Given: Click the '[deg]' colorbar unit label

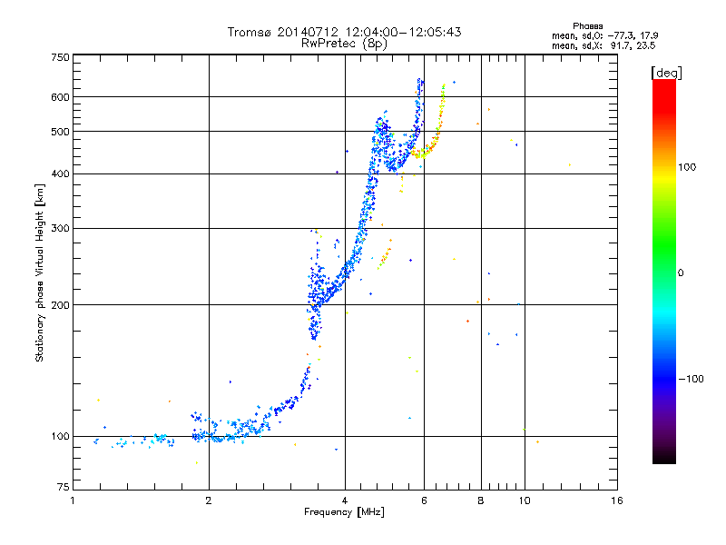Looking at the screenshot, I should (666, 73).
